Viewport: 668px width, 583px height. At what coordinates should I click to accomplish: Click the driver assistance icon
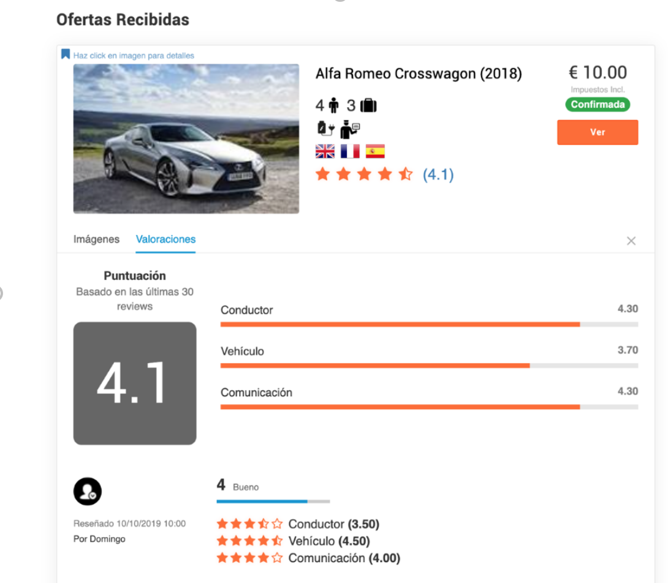(x=350, y=130)
